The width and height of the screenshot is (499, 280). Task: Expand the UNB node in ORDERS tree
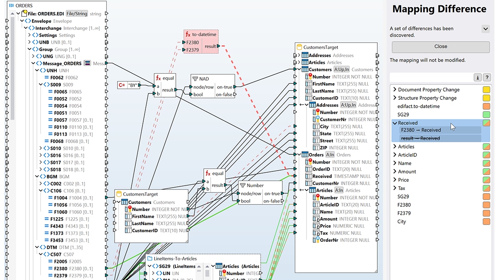click(30, 42)
